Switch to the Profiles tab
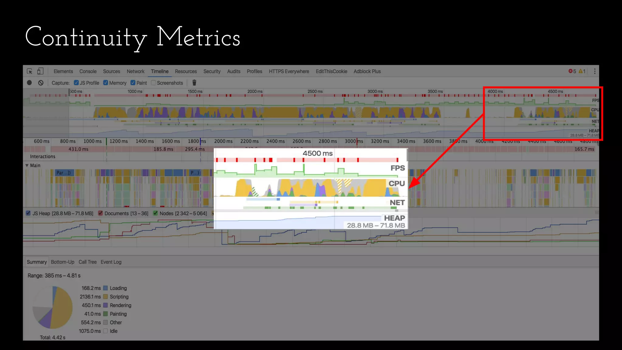 click(255, 71)
